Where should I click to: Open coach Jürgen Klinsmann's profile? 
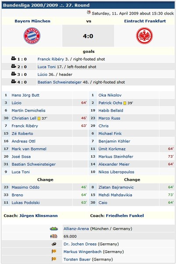[38, 216]
